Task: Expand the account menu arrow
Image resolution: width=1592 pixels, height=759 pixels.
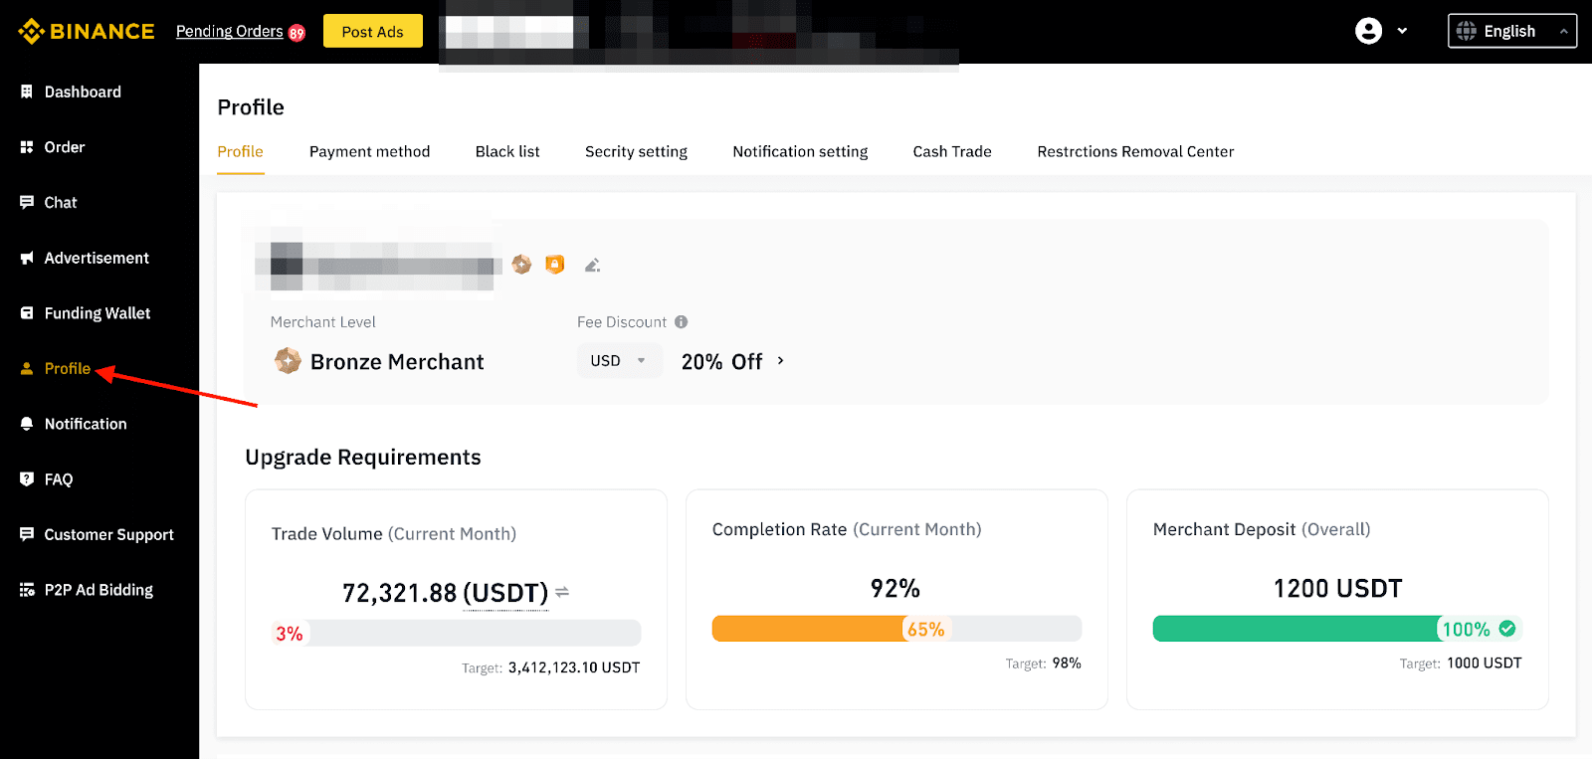Action: pos(1402,31)
